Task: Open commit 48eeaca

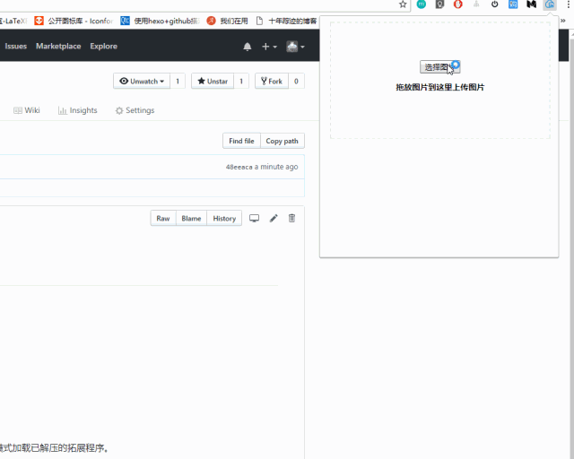Action: (239, 167)
